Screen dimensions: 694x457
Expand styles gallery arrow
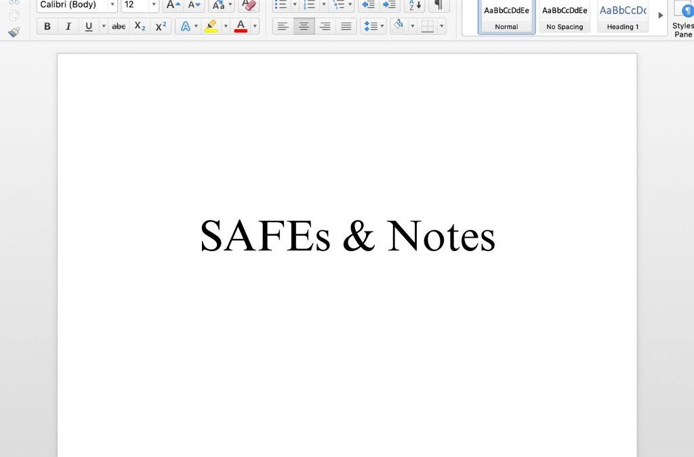click(x=660, y=16)
